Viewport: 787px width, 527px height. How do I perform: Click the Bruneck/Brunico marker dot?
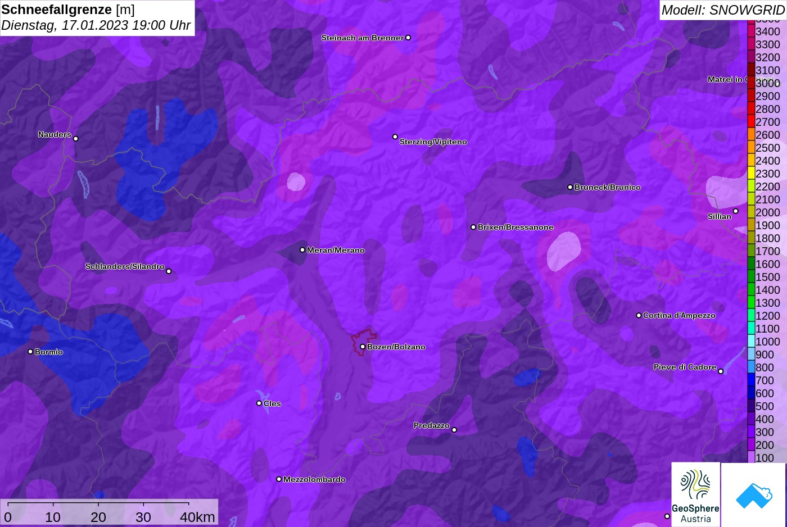pyautogui.click(x=570, y=187)
